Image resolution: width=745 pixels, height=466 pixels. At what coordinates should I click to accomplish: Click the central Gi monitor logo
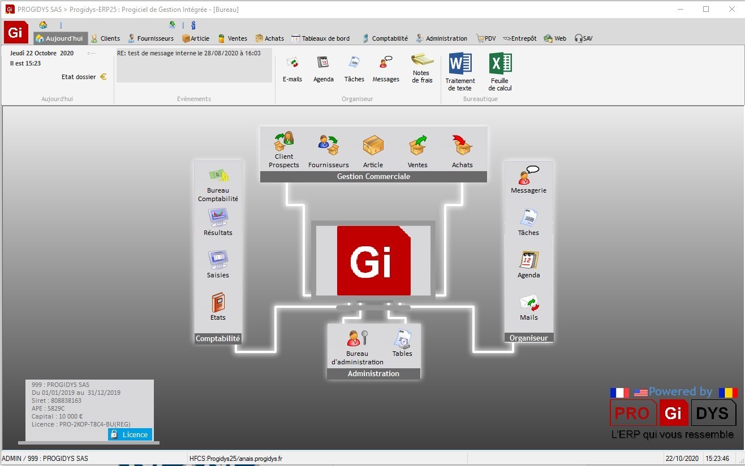pos(373,260)
